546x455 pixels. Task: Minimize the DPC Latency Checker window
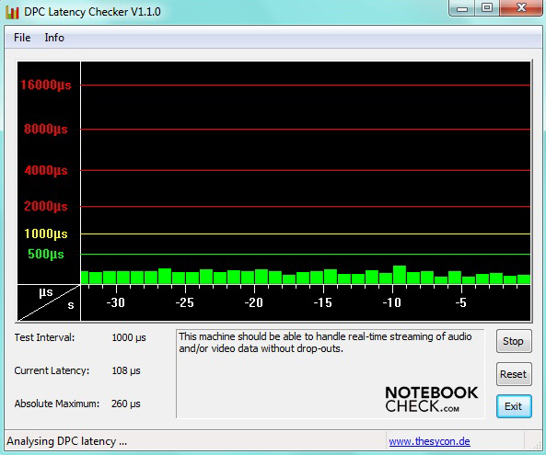pyautogui.click(x=462, y=8)
